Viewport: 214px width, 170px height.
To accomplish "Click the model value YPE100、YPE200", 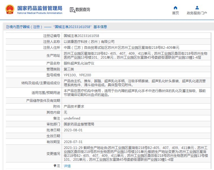I will click(77, 75).
